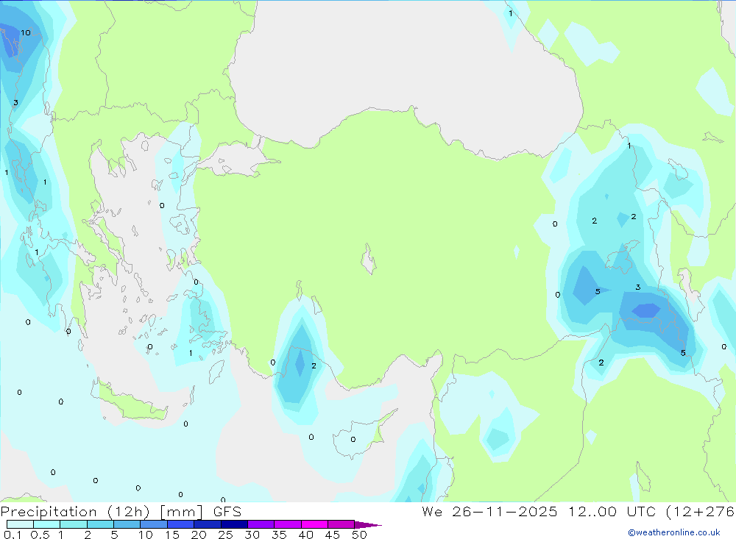Click the 35–40 mm legend color swatch
This screenshot has width=736, height=539.
(288, 524)
